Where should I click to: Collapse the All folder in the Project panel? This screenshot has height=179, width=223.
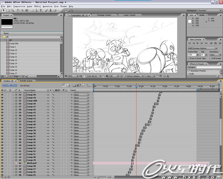point(2,37)
